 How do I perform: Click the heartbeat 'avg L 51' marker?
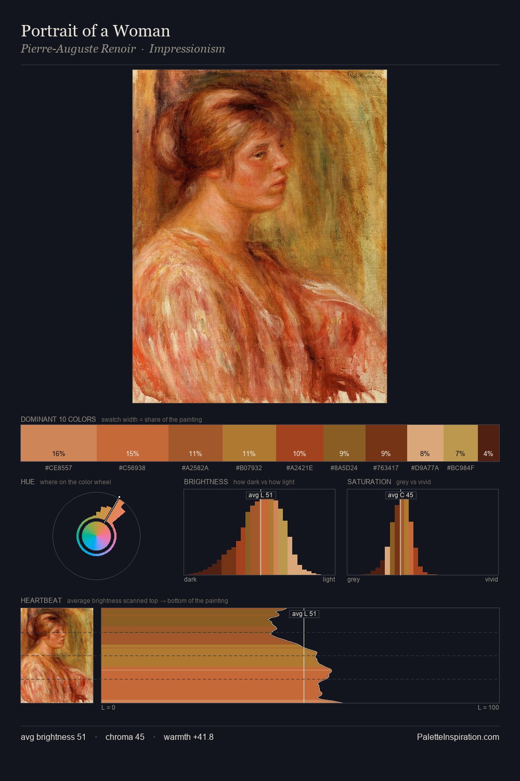click(x=304, y=614)
